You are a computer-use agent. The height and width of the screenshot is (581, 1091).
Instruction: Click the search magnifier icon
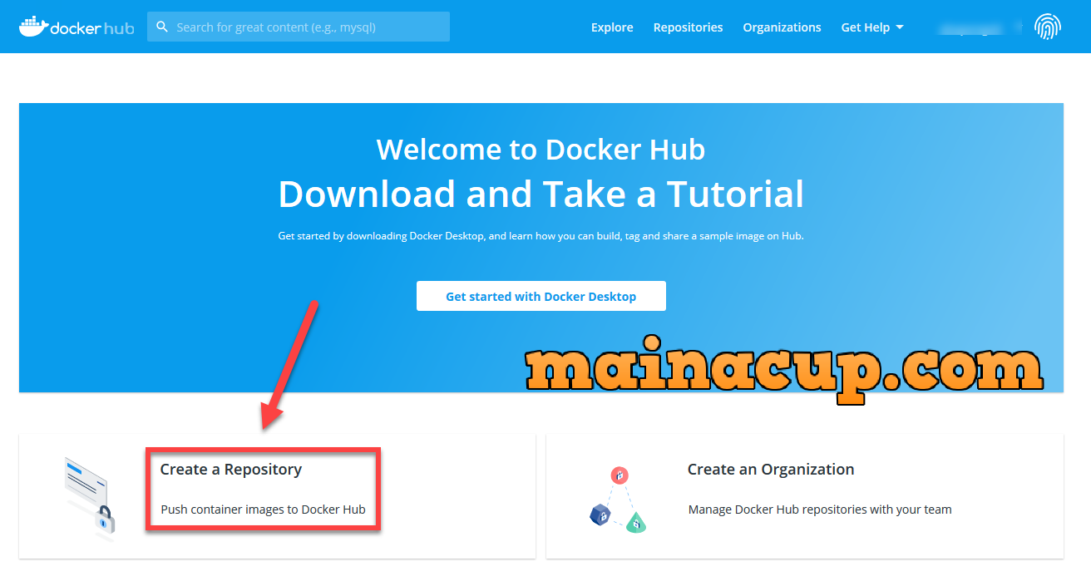pos(162,27)
